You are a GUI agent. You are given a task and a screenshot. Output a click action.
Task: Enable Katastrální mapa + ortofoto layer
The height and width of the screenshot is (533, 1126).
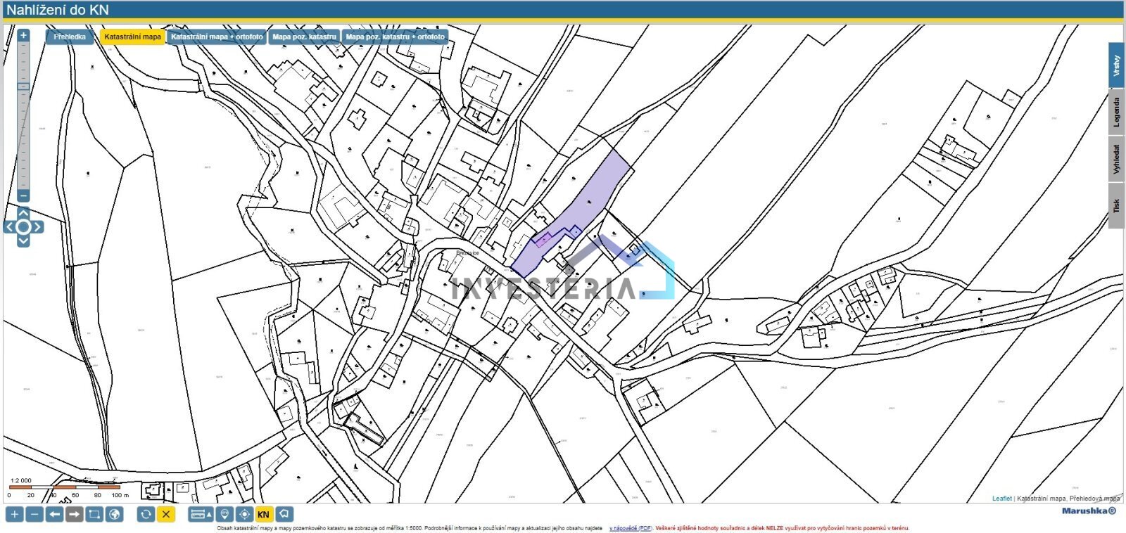(x=217, y=37)
